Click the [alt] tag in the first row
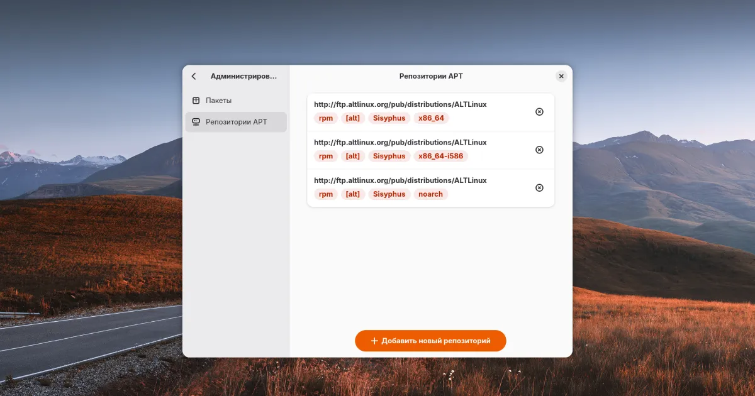Screen dimensions: 755x396 [353, 118]
